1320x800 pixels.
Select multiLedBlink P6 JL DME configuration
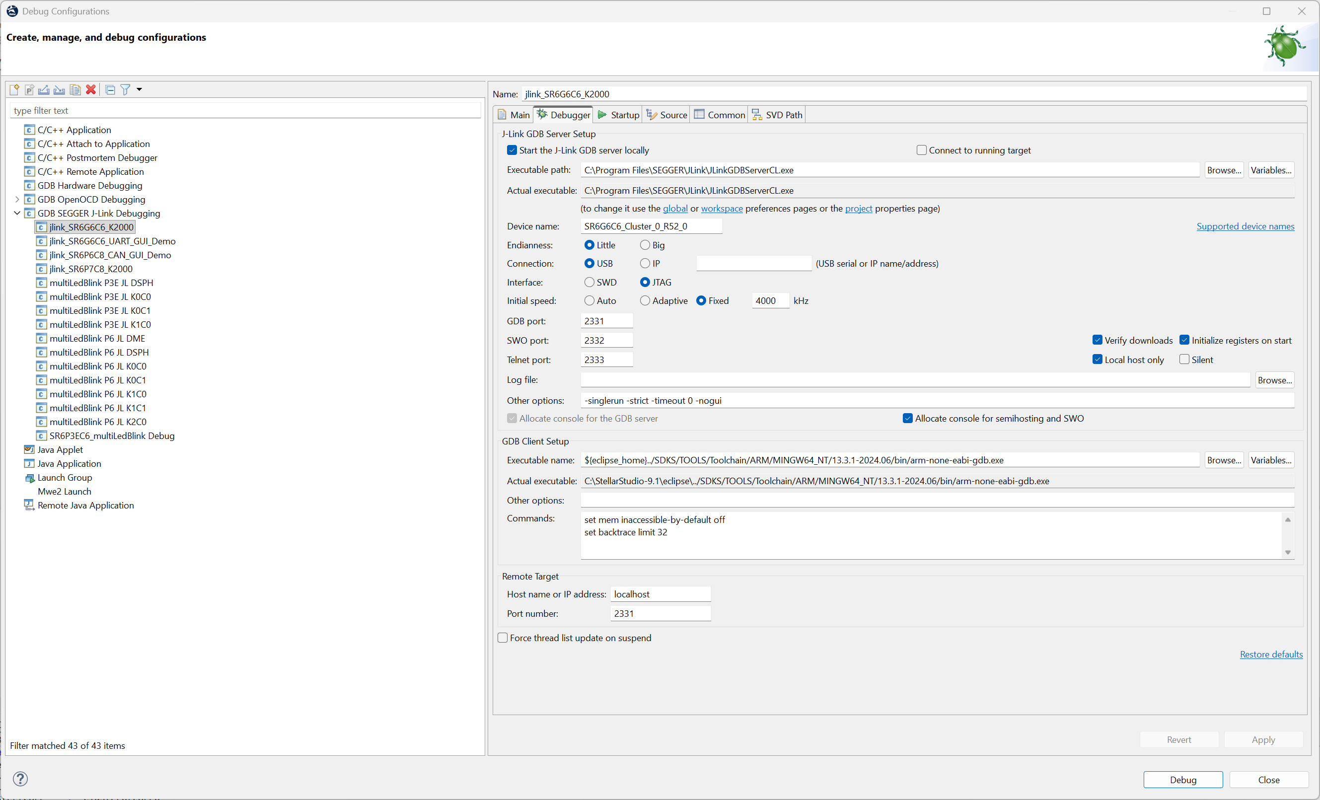click(x=91, y=339)
